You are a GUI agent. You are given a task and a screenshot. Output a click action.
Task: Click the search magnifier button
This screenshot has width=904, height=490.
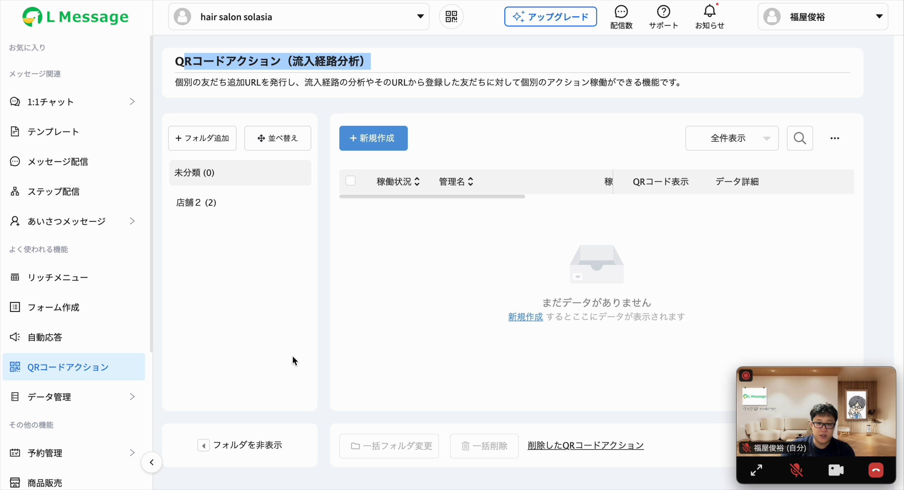click(x=800, y=138)
